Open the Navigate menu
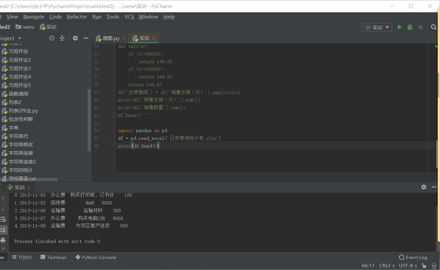Image resolution: width=440 pixels, height=270 pixels. tap(34, 17)
